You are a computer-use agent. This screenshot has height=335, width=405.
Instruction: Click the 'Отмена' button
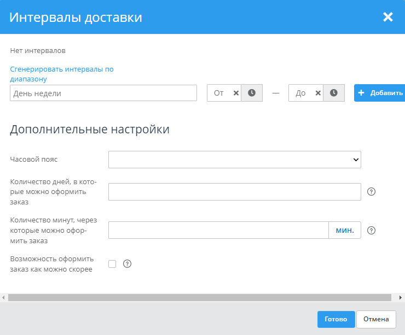[x=376, y=320]
